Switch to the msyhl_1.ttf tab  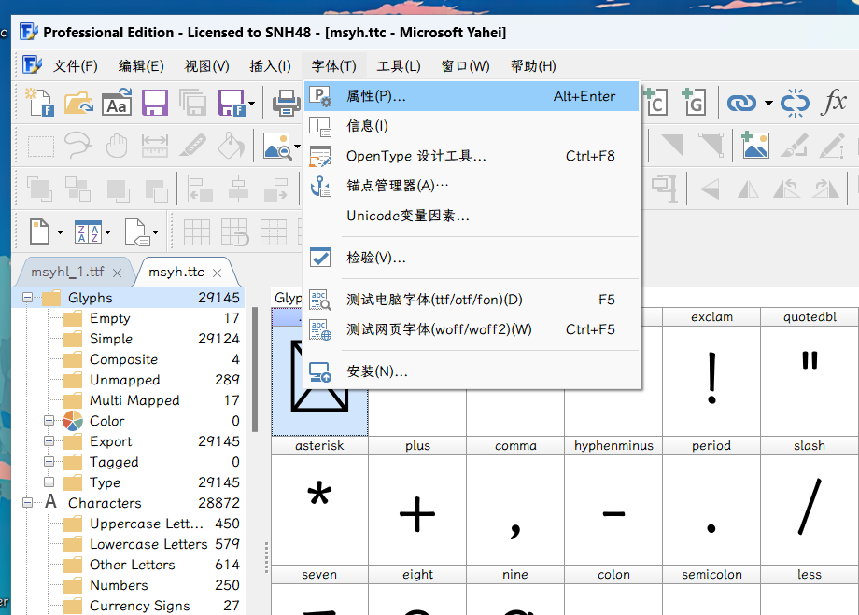tap(67, 273)
